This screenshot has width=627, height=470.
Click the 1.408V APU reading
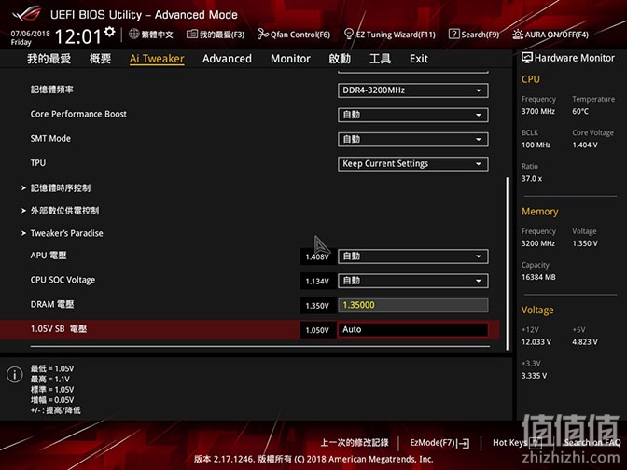point(317,256)
